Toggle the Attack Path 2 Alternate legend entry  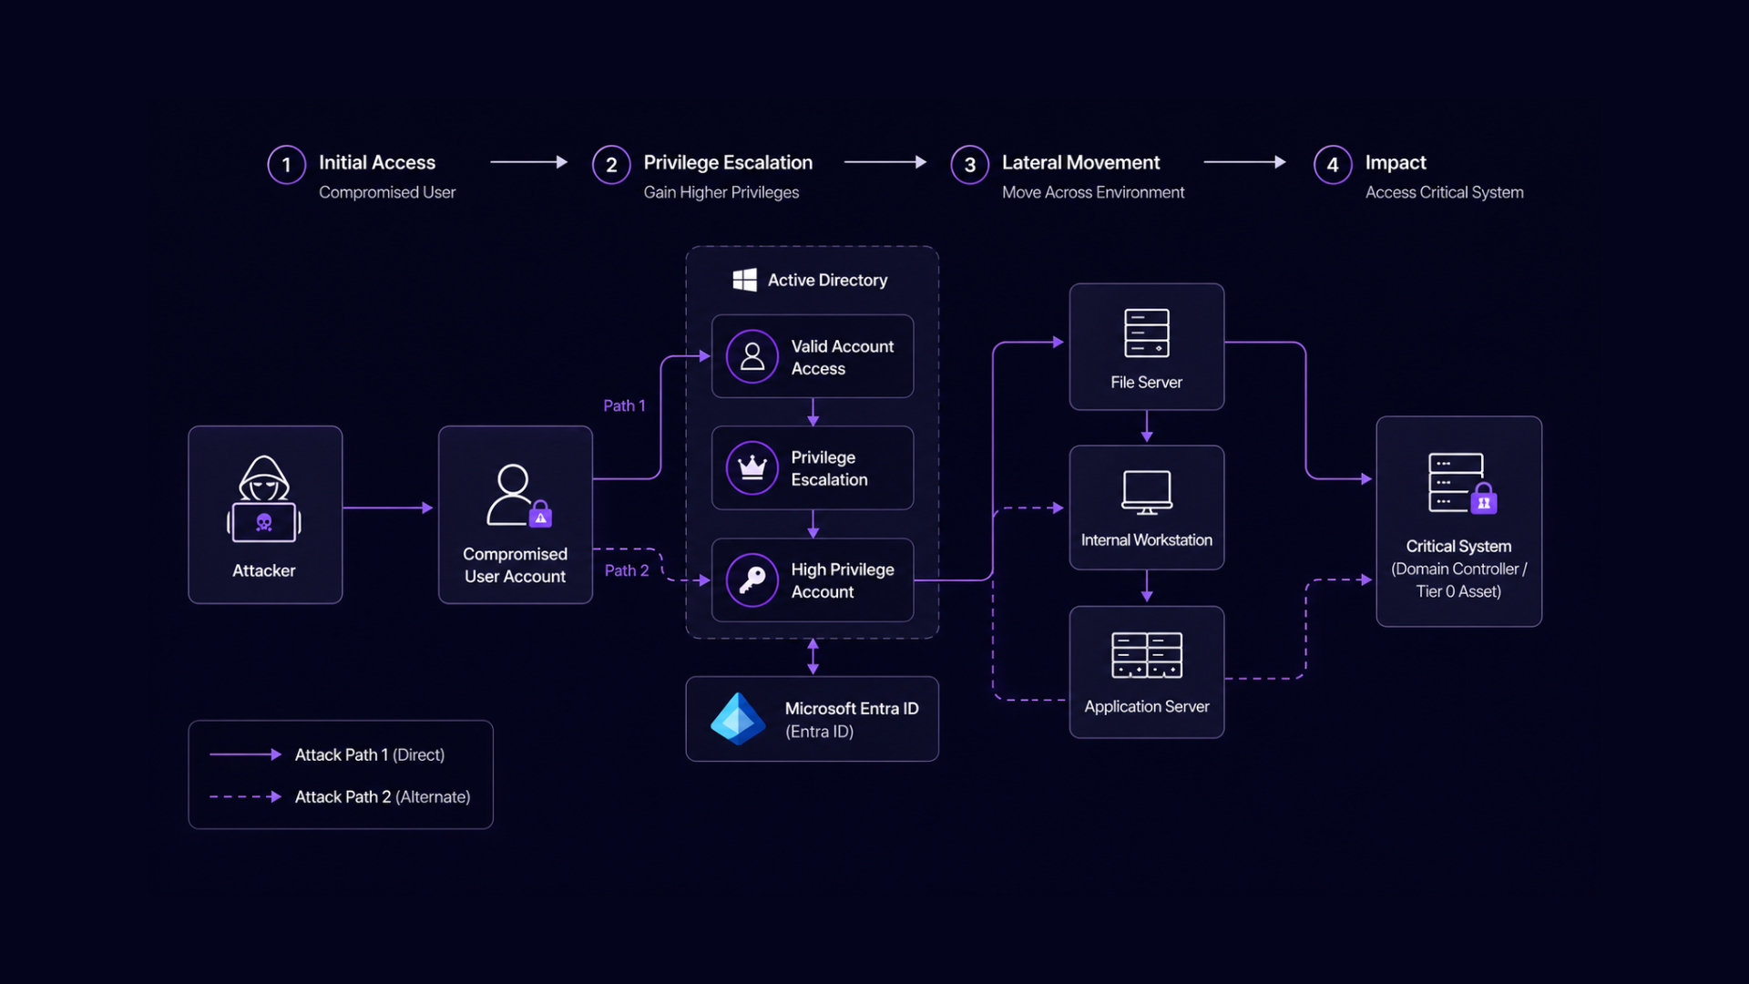383,796
